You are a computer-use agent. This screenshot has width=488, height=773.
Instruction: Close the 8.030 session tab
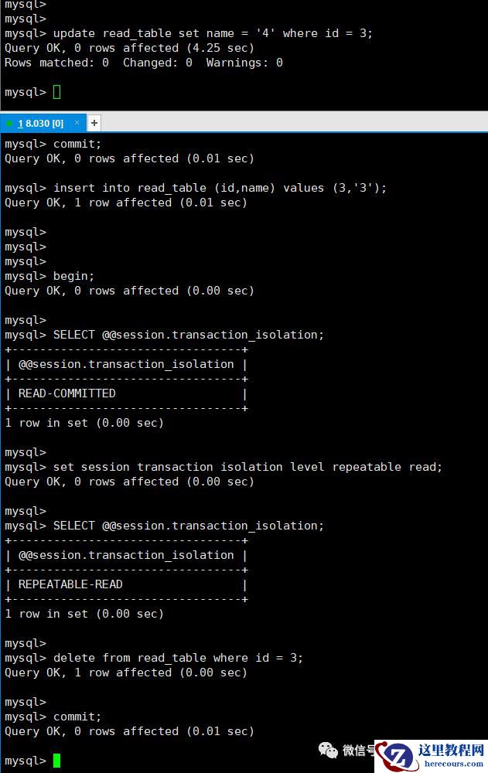pos(77,123)
